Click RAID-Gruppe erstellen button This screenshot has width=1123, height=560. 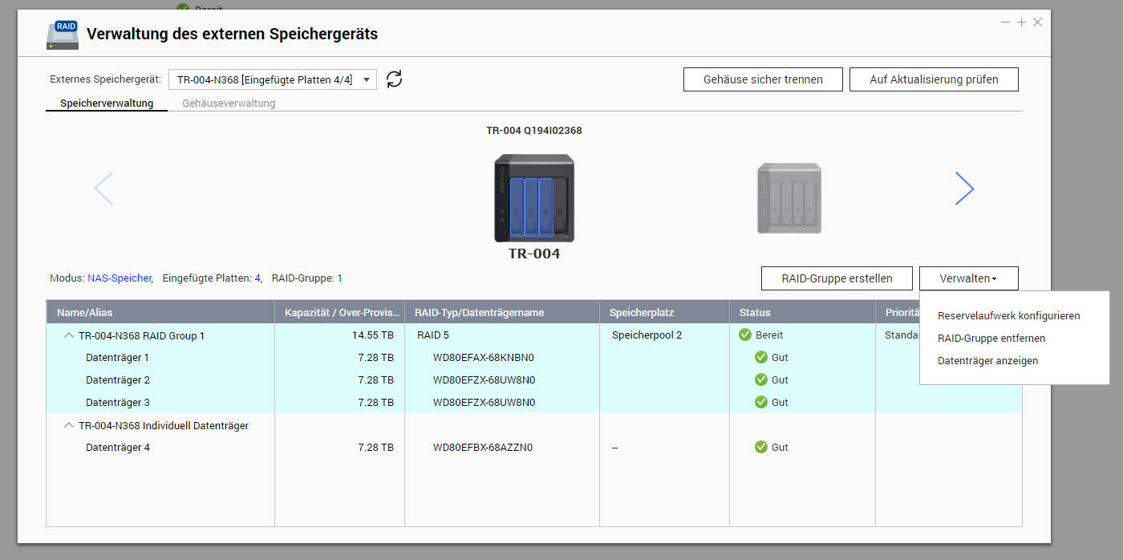click(837, 278)
